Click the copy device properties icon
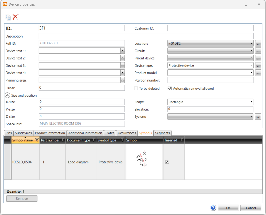 coord(8,17)
